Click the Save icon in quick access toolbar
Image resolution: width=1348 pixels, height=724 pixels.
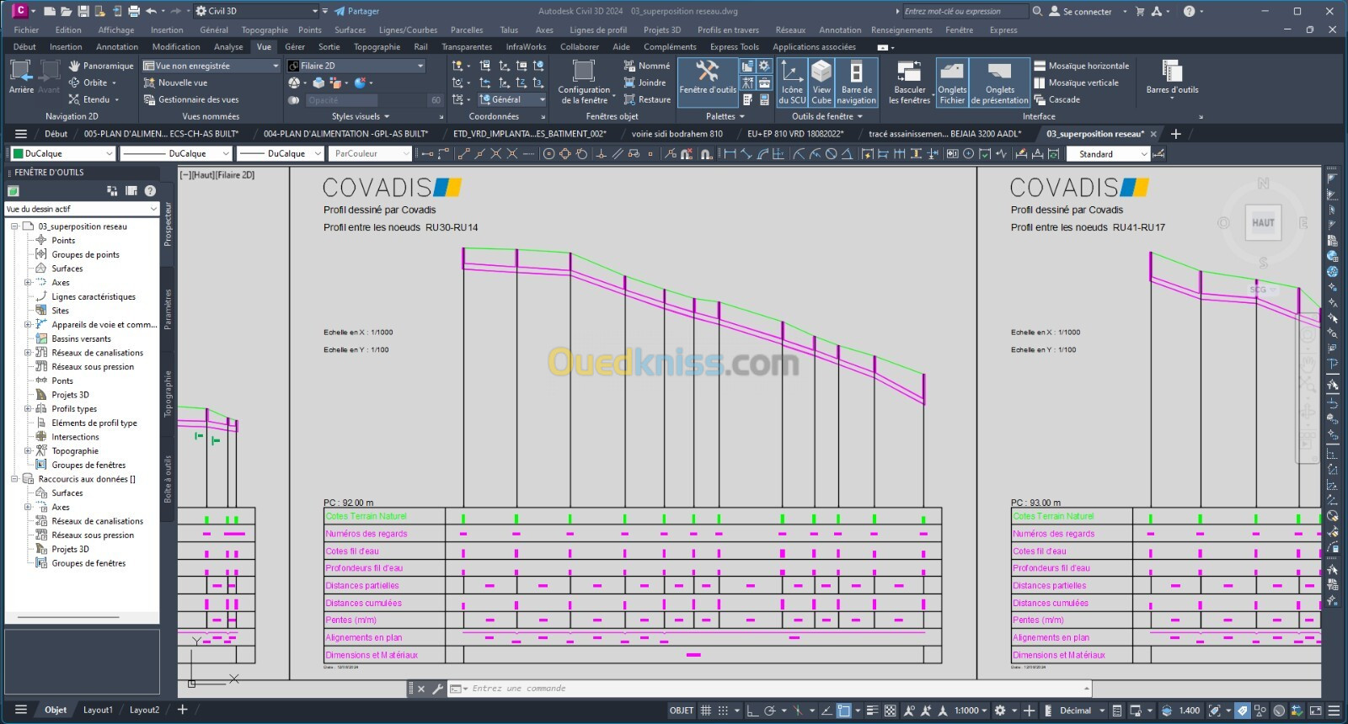pos(83,11)
